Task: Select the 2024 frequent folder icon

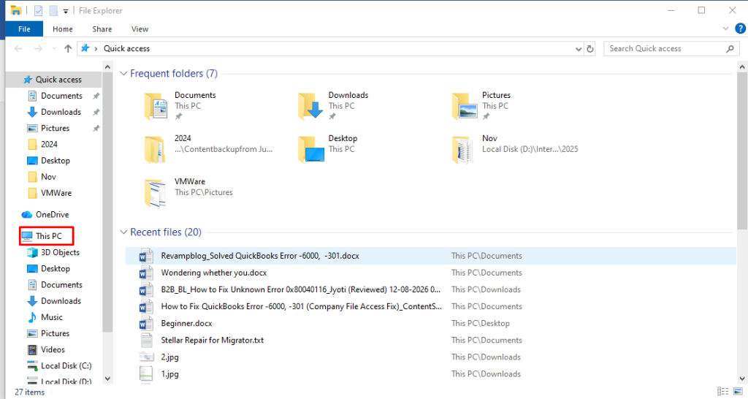Action: coord(155,149)
